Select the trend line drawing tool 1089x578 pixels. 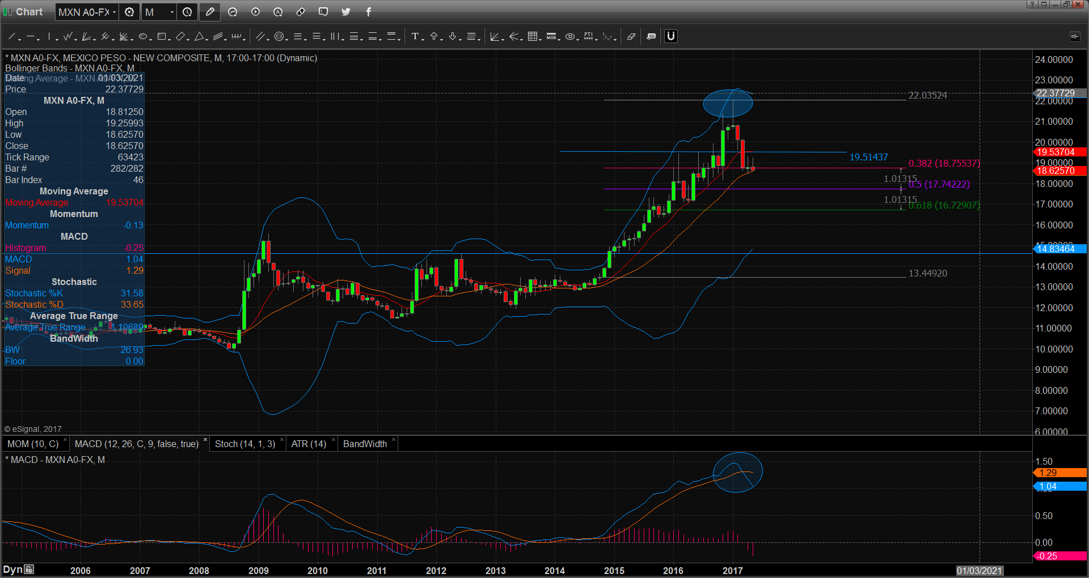pos(11,36)
